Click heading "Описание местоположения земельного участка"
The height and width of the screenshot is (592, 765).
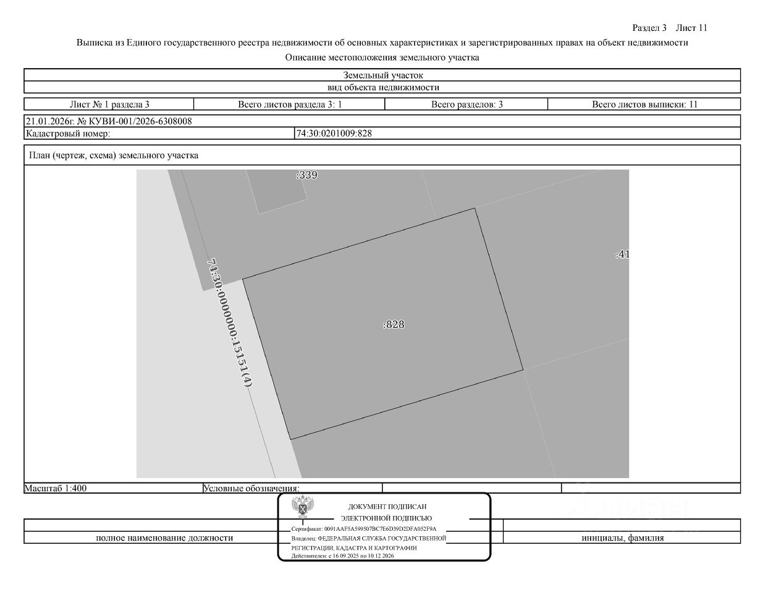[x=382, y=58]
